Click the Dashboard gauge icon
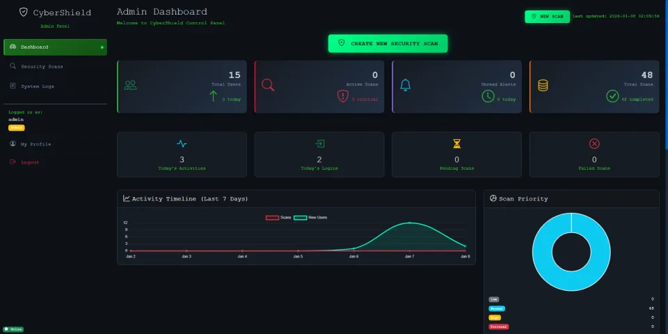This screenshot has width=668, height=334. point(13,47)
